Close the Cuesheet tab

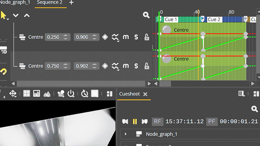point(145,94)
